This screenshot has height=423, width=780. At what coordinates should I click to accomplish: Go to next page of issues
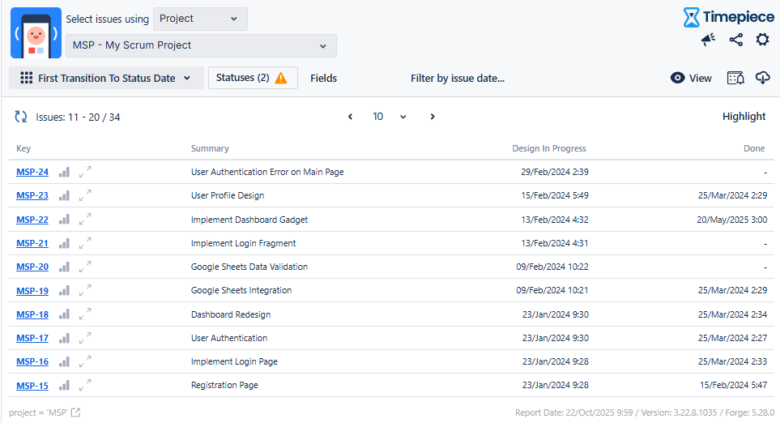[433, 117]
